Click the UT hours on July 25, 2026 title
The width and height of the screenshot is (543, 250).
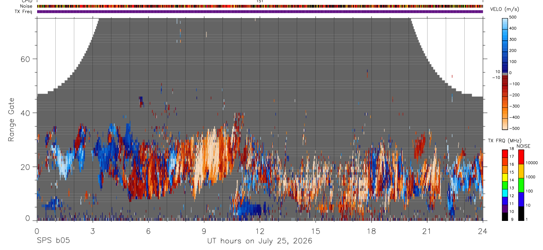tap(260, 241)
